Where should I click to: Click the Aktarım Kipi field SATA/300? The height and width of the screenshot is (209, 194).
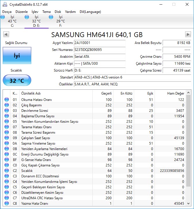click(x=100, y=64)
